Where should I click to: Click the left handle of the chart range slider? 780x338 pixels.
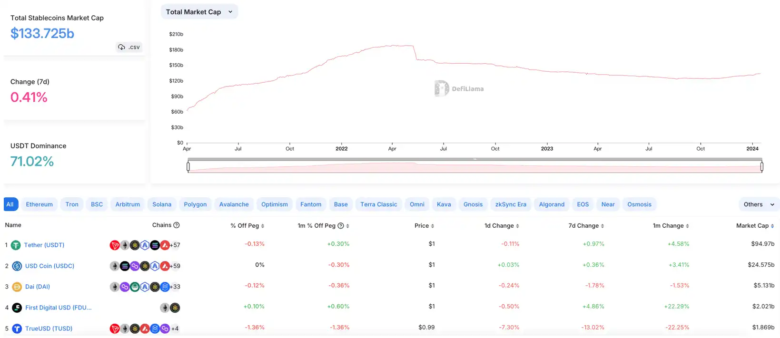tap(188, 166)
